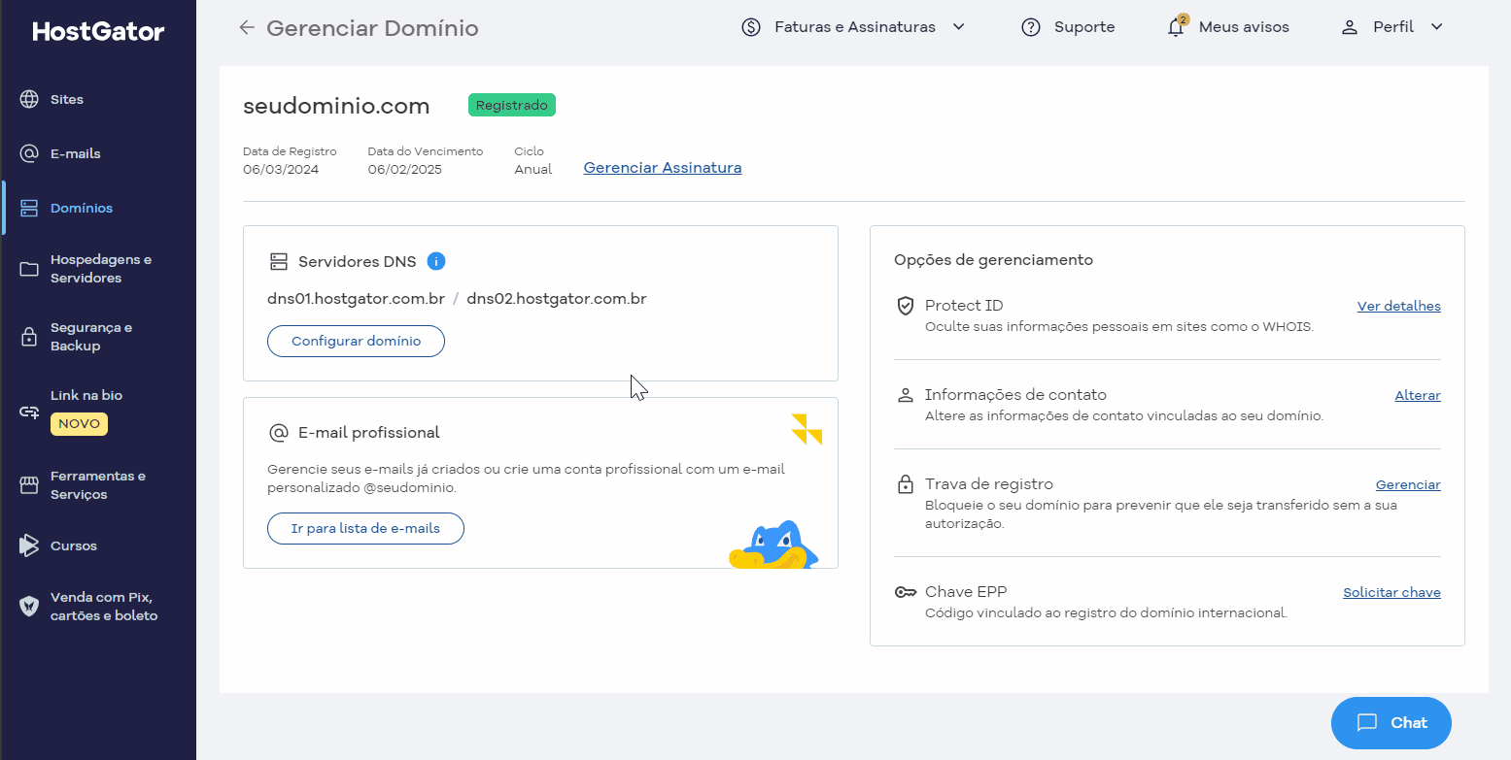The height and width of the screenshot is (760, 1511).
Task: Click the Trava de registro padlock icon
Action: (906, 483)
